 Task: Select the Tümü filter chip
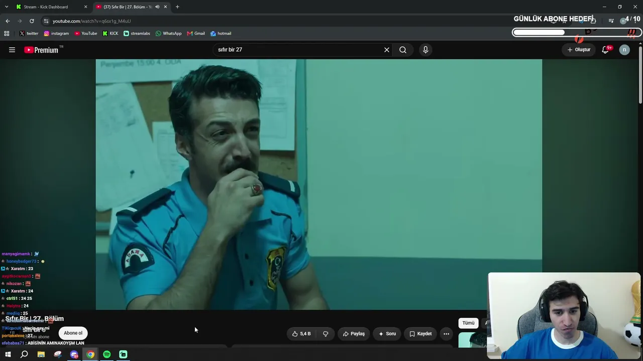click(468, 323)
